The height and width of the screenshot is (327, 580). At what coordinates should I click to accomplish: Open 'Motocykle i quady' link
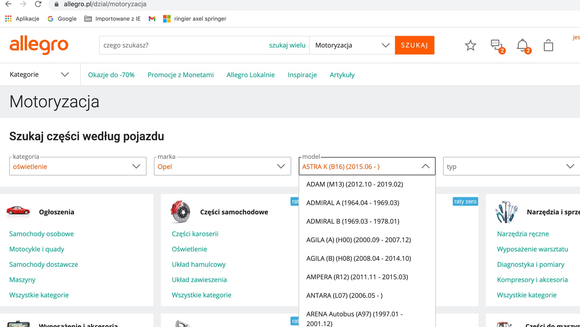click(37, 249)
